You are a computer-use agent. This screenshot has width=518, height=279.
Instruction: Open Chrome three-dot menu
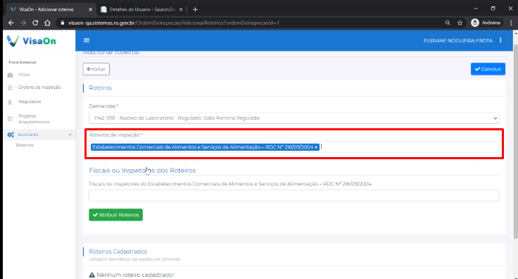(511, 23)
